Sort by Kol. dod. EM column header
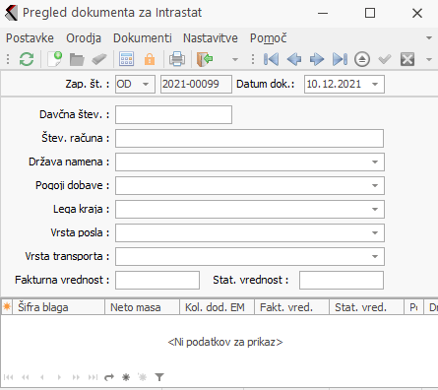Viewport: 438px width, 390px height. click(x=217, y=307)
